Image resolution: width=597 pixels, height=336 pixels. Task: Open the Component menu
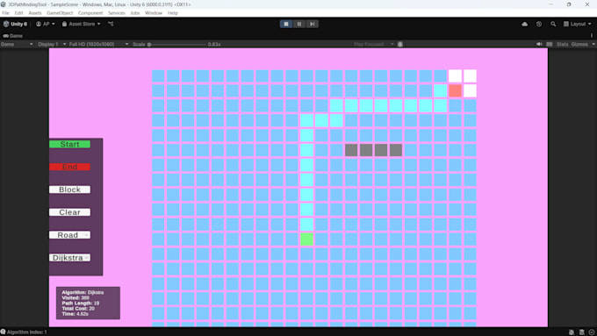coord(90,13)
